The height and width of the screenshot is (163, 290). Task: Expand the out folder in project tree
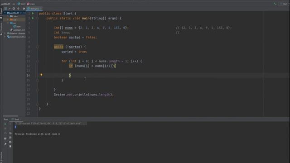tap(8, 19)
